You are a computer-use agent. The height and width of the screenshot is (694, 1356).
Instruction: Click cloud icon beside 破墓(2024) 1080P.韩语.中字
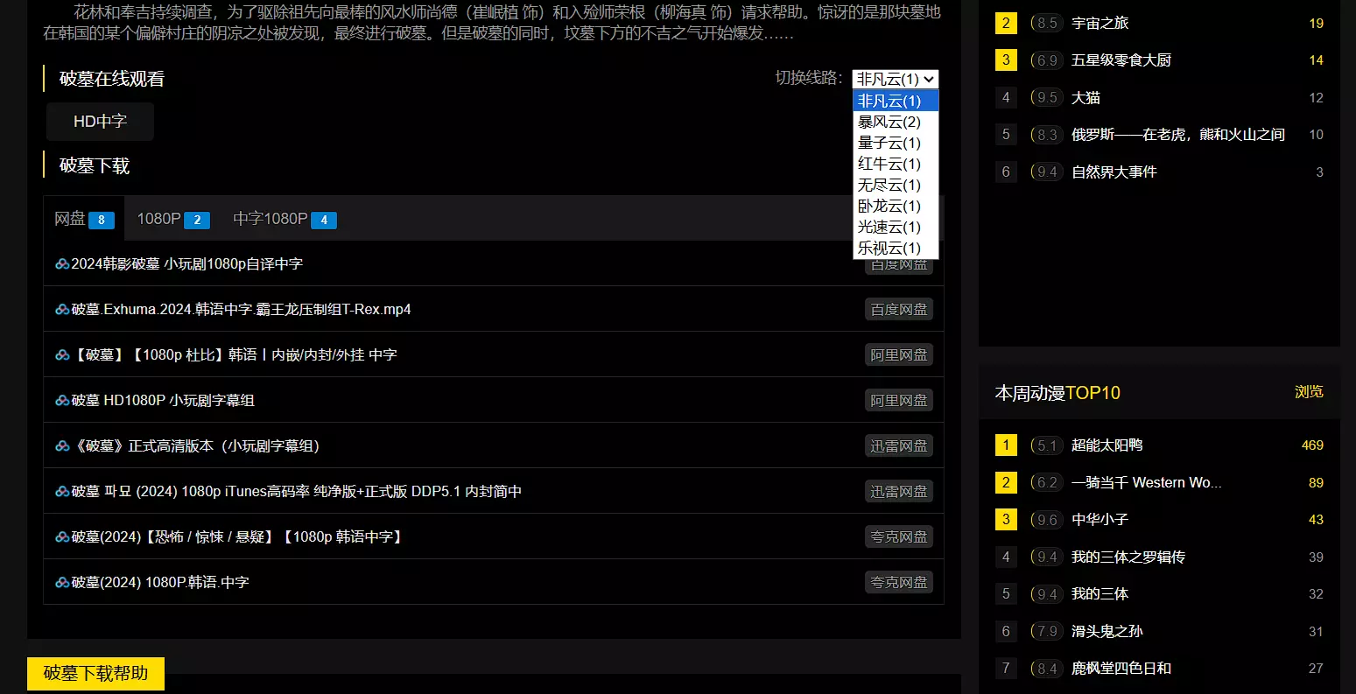62,582
